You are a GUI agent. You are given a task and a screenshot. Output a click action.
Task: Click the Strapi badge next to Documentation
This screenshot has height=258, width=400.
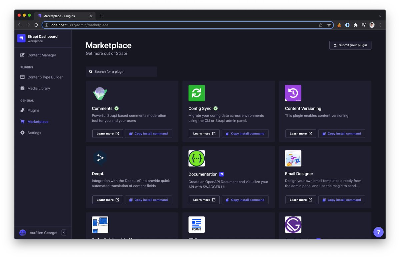[222, 174]
